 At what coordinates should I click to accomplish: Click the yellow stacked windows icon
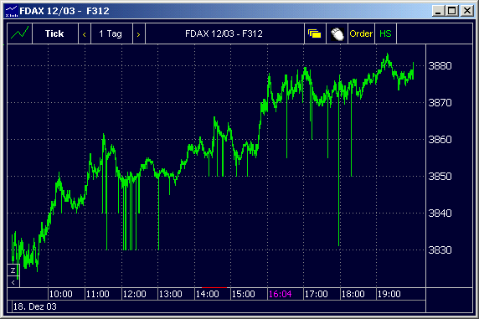click(315, 33)
